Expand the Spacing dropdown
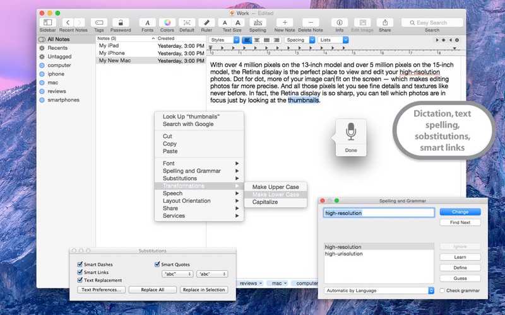Viewport: 505px width, 315px height. point(299,40)
